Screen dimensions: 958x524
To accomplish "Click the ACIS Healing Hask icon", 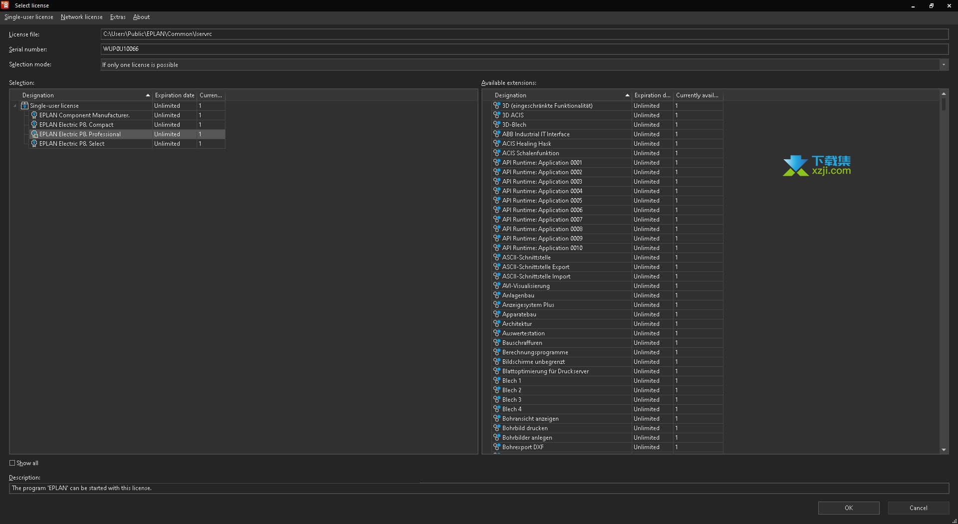I will click(496, 144).
